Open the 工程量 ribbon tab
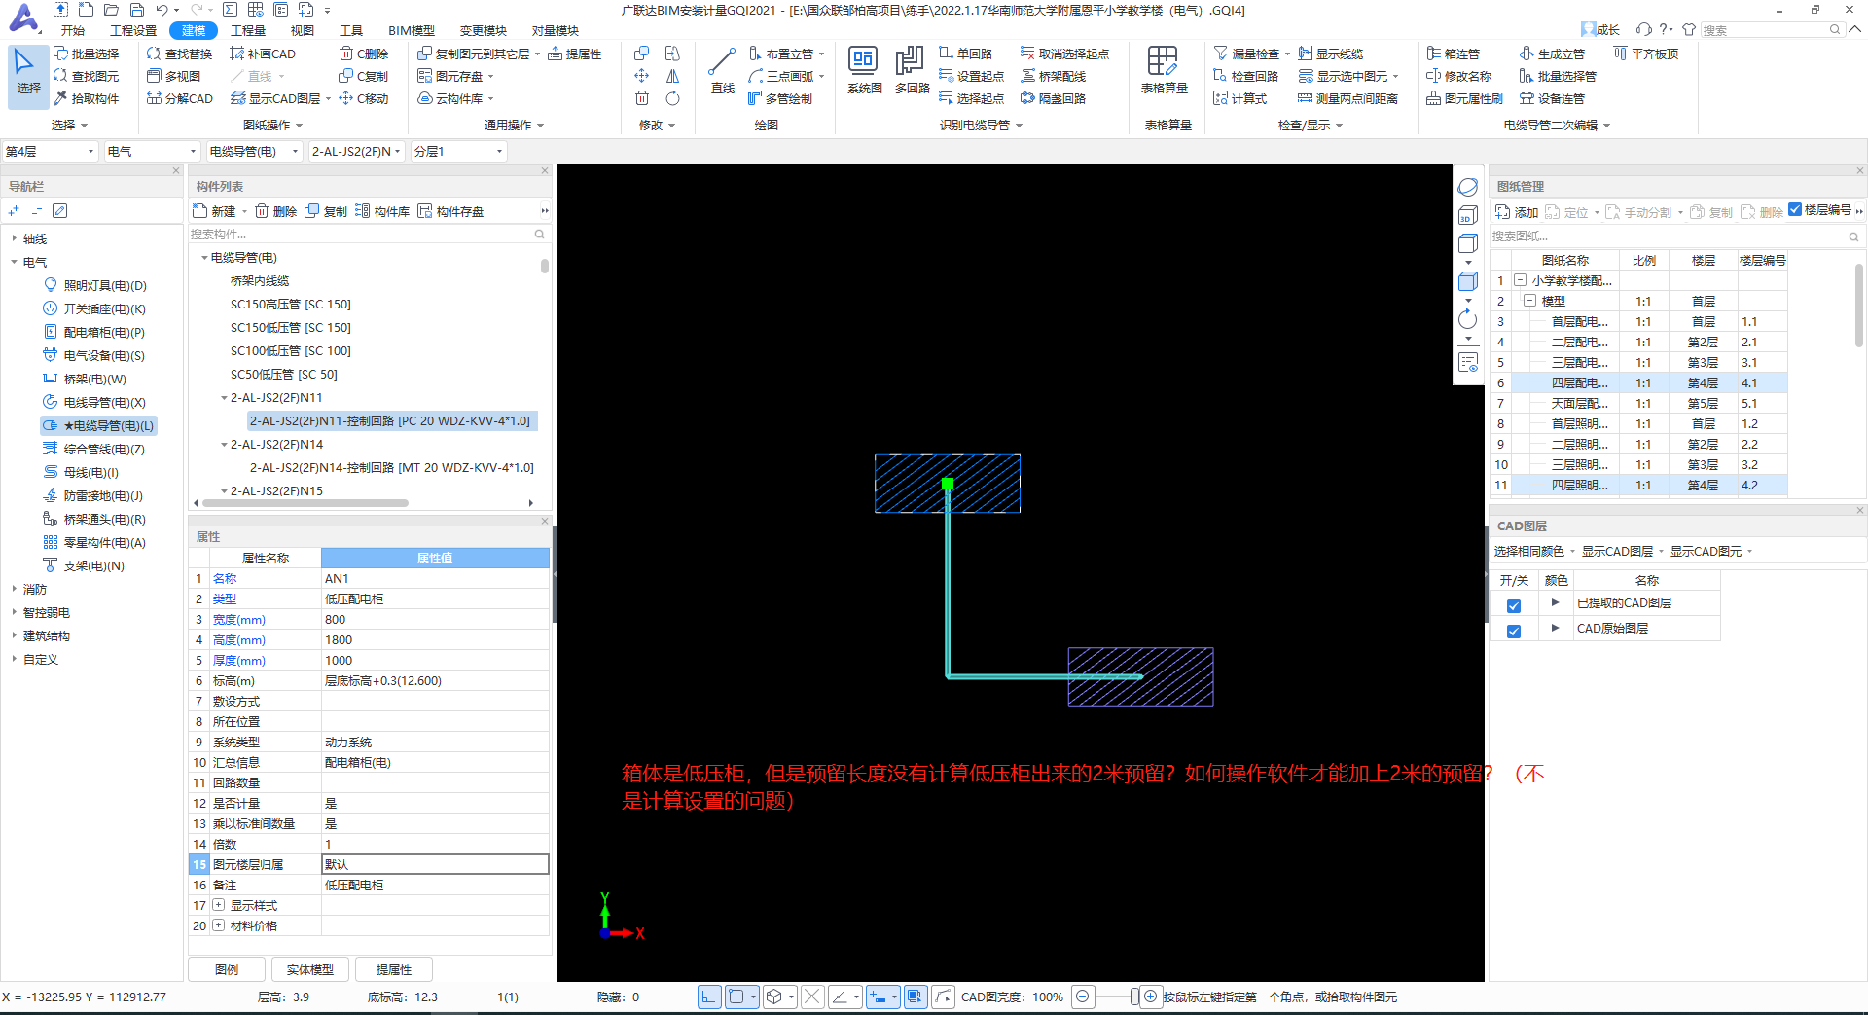Viewport: 1868px width, 1015px height. 248,30
